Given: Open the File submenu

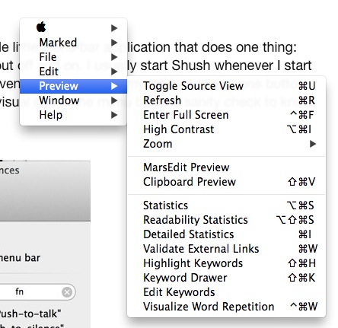Looking at the screenshot, I should [73, 57].
